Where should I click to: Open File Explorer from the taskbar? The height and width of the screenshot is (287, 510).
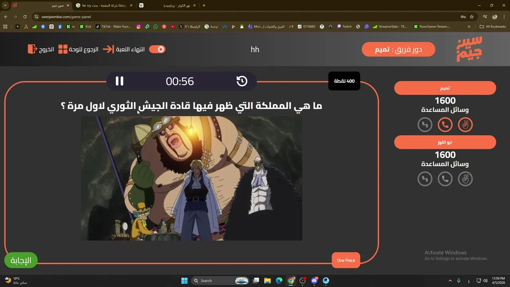[x=267, y=281]
